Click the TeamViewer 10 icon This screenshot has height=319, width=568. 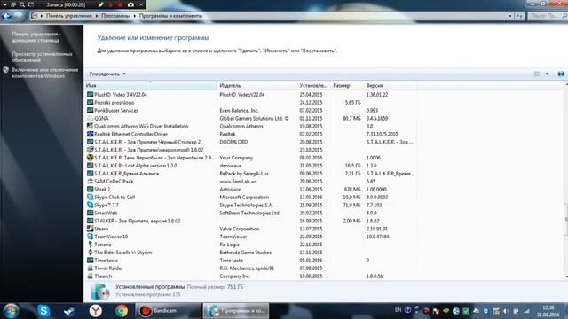click(90, 237)
